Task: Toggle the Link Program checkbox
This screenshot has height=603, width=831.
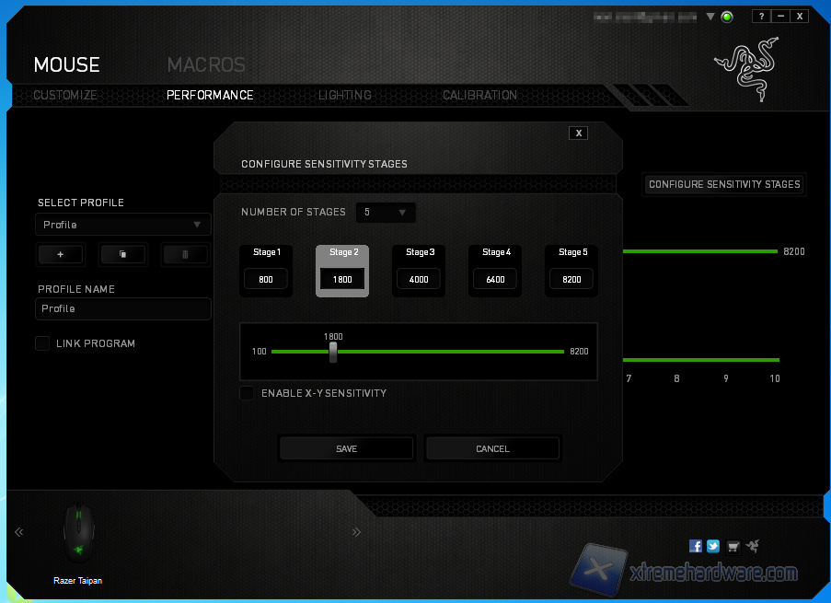Action: 42,343
